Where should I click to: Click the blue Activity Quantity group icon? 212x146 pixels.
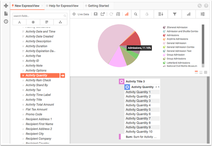(x=127, y=87)
